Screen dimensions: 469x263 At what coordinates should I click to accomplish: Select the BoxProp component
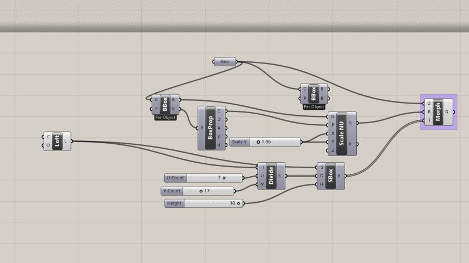point(212,128)
